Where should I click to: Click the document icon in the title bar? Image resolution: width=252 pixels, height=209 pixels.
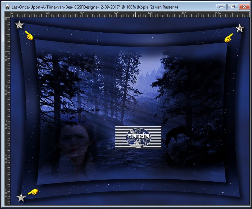8,7
